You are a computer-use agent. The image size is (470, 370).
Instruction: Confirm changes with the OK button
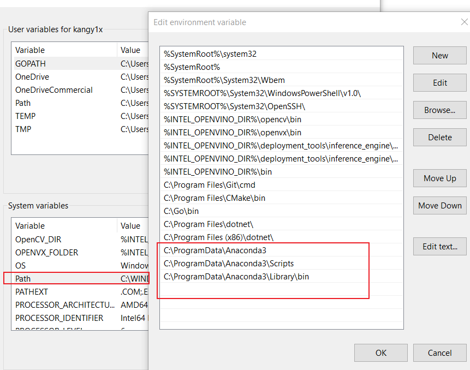(380, 353)
